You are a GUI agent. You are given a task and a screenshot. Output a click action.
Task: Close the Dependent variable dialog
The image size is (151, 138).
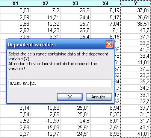(109, 44)
